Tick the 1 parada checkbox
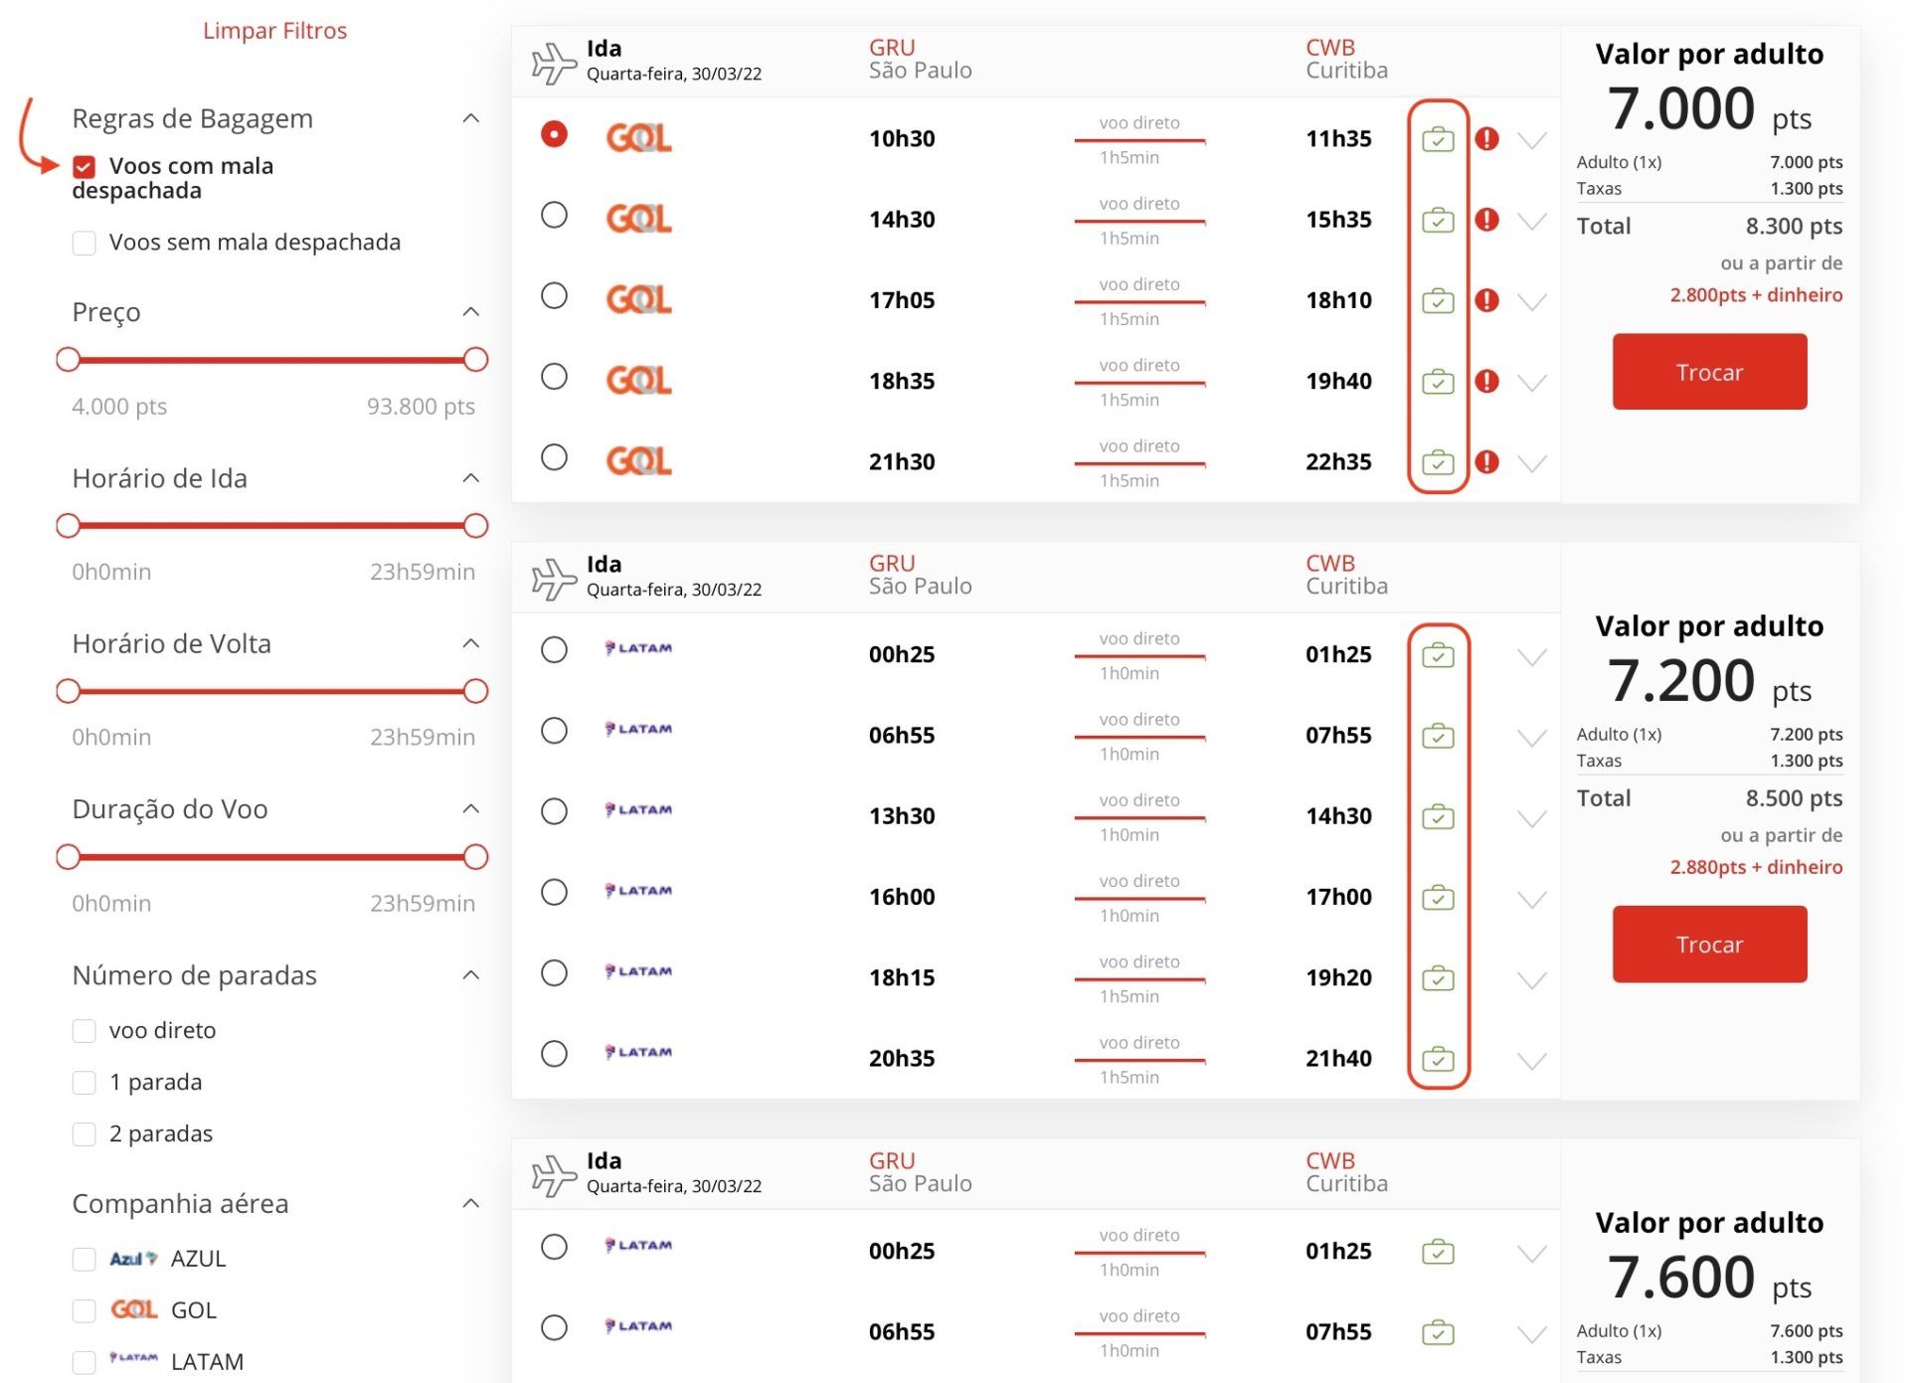This screenshot has height=1383, width=1909. click(85, 1083)
